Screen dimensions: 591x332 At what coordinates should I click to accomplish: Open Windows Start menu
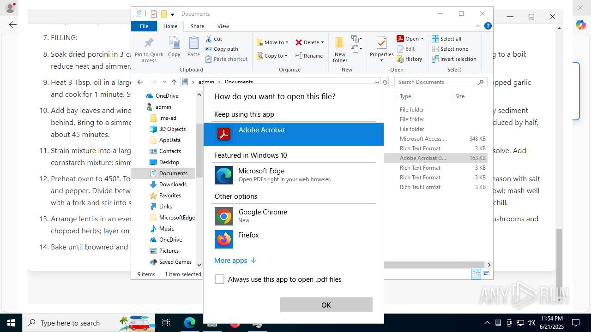(x=11, y=323)
